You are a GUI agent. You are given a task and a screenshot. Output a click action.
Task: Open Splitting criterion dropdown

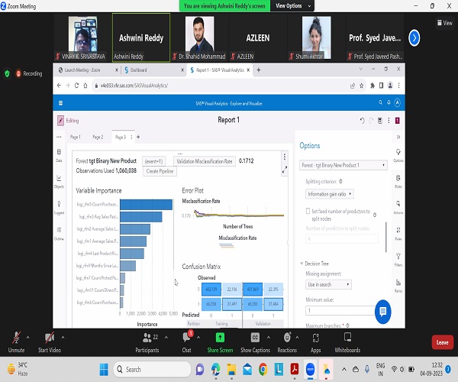click(330, 194)
